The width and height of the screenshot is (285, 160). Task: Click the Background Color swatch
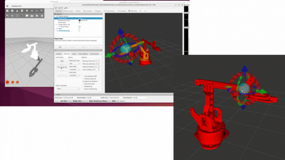(x=79, y=20)
